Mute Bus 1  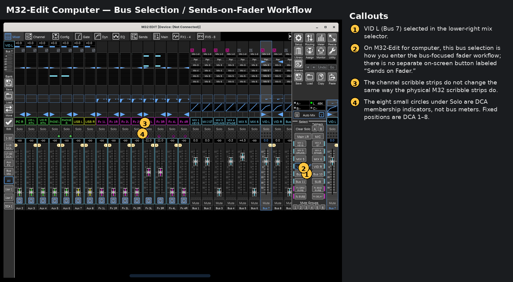[196, 203]
